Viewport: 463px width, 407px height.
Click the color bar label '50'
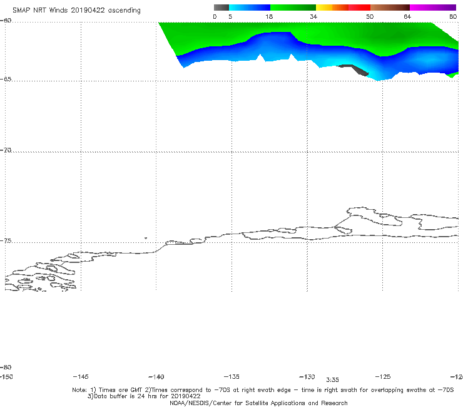[x=370, y=17]
